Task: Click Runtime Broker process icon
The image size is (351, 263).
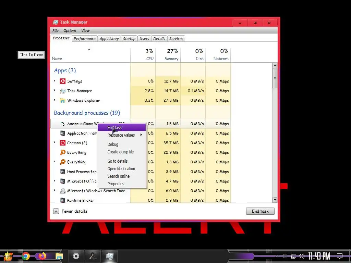Action: pos(63,200)
